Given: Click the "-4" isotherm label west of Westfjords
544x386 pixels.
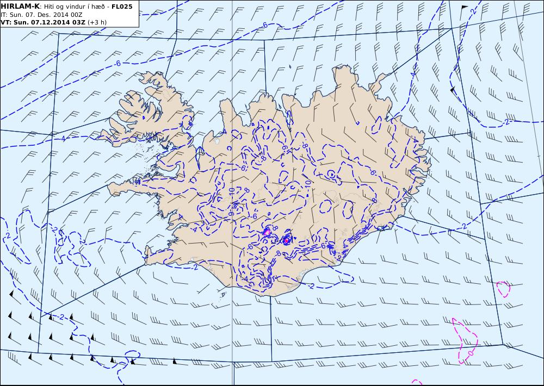Looking at the screenshot, I should 63,139.
